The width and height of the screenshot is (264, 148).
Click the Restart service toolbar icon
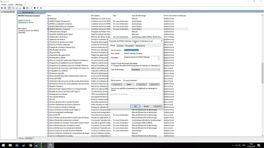point(41,8)
